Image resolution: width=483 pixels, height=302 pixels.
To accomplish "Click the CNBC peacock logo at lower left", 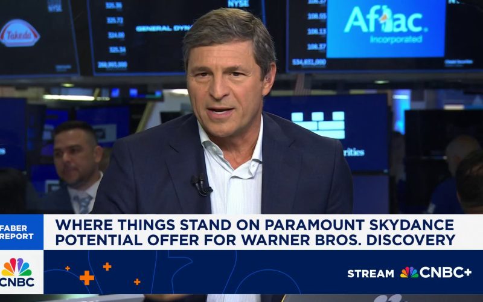I will point(18,272).
